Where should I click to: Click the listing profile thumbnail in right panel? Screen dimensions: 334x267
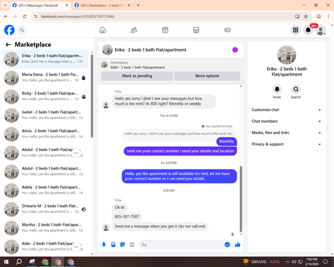[x=287, y=55]
